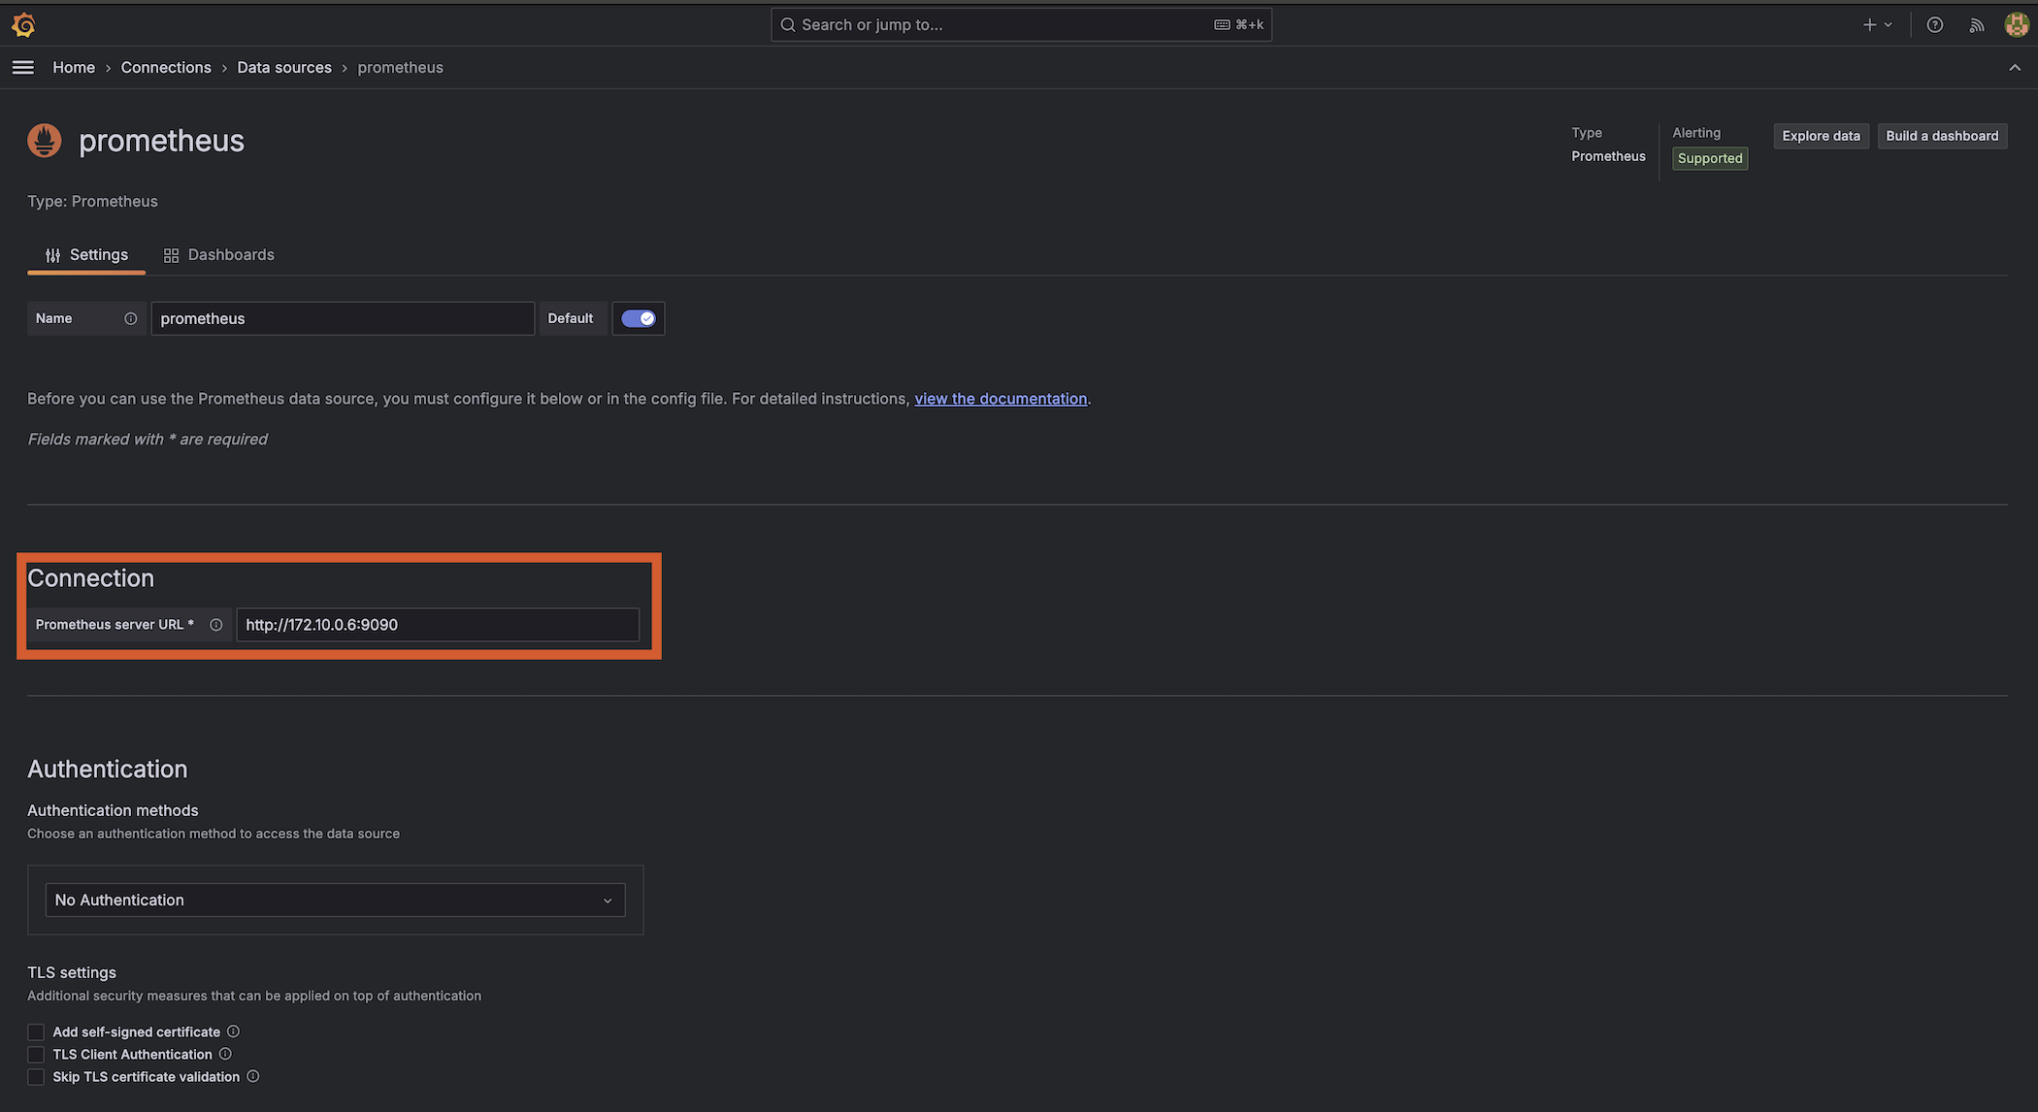Click the info icon beside Name
Screen dimensions: 2038x1112
click(x=130, y=318)
